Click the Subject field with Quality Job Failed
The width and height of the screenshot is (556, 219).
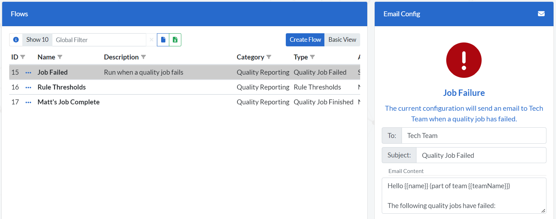click(481, 155)
